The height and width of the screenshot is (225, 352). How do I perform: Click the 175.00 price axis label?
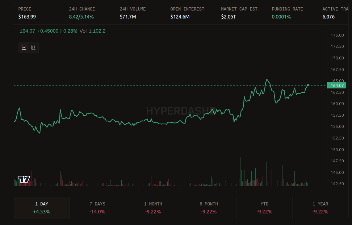click(x=337, y=35)
